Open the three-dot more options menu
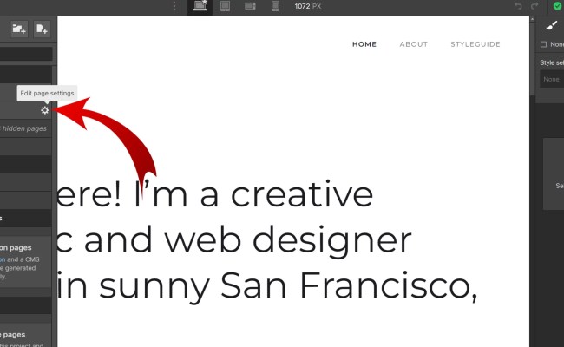Screen dimensions: 564x347 click(174, 6)
